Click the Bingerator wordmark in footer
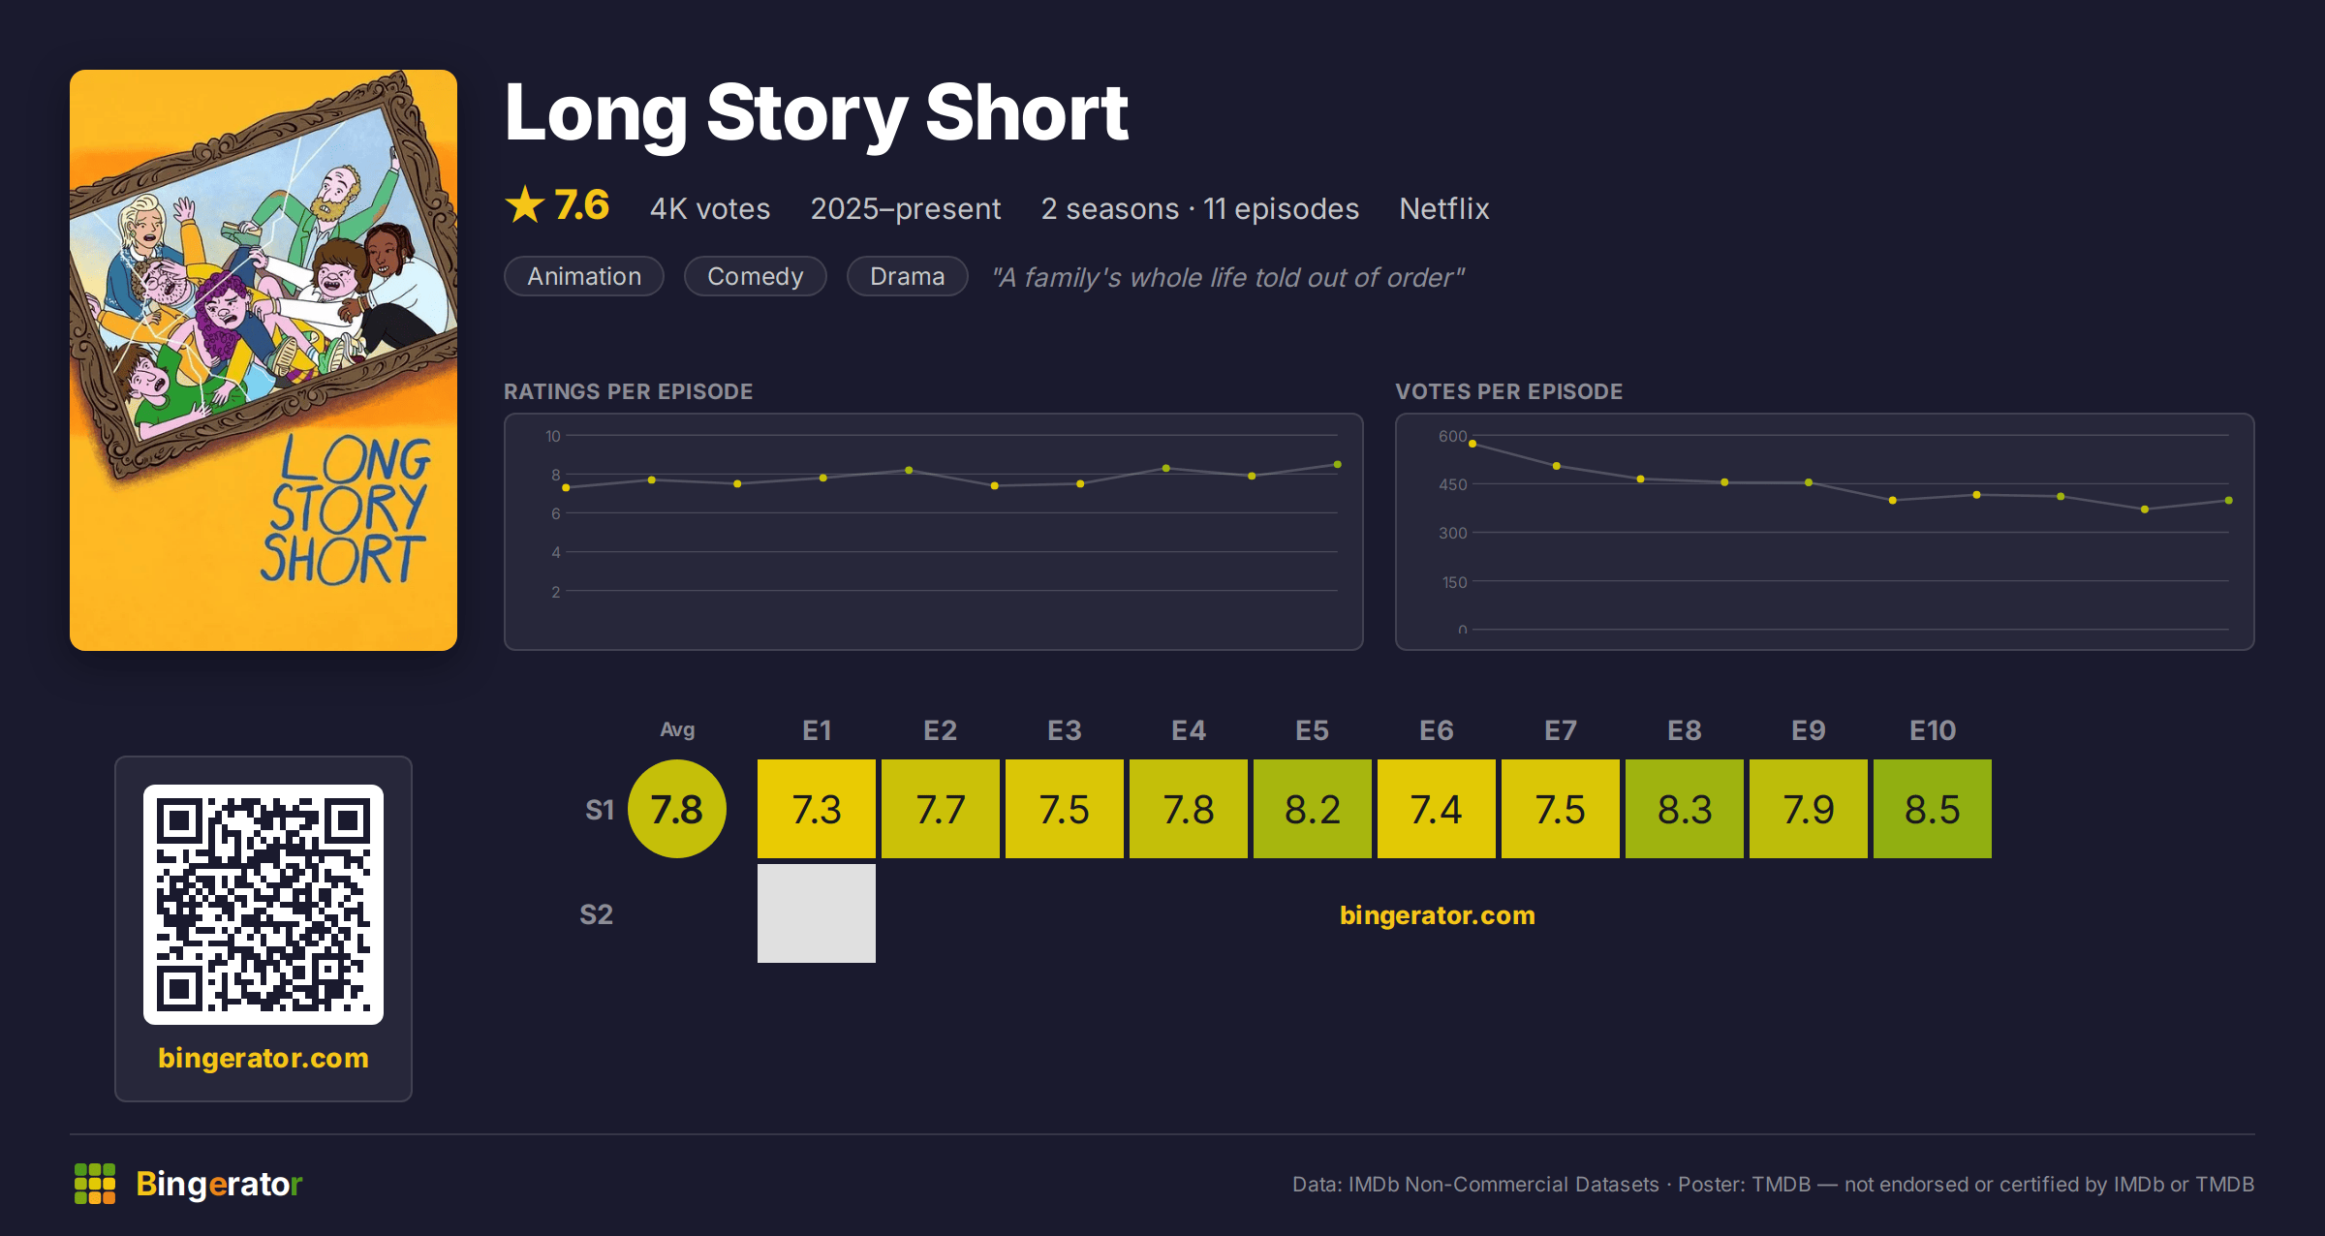This screenshot has width=2325, height=1236. 219,1184
